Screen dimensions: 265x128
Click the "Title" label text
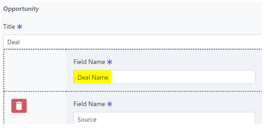[x=9, y=27]
